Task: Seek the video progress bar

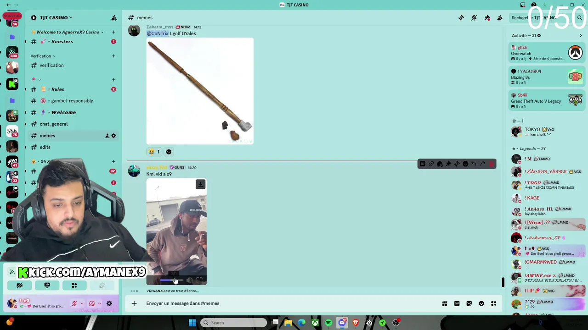Action: click(x=171, y=280)
